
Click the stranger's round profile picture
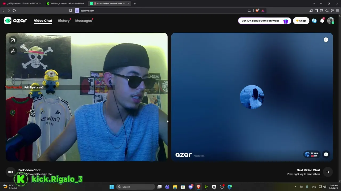[252, 97]
